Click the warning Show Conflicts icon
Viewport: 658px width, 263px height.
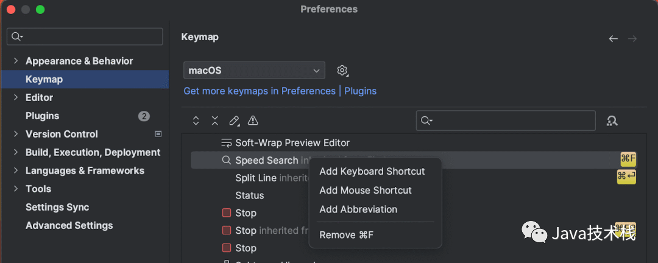(253, 121)
